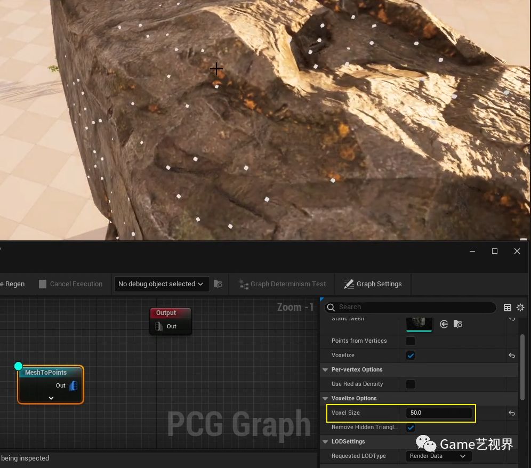Click the Output node input pin

(x=159, y=326)
